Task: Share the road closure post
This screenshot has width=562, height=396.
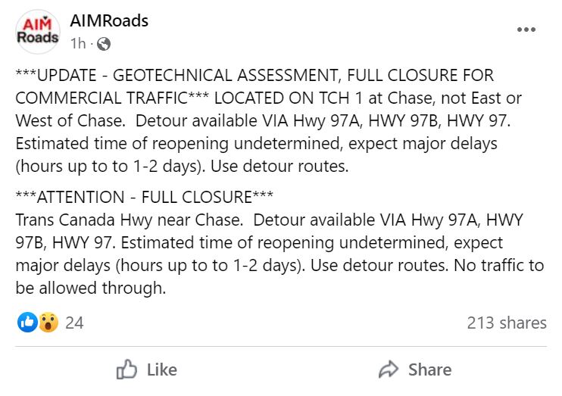Action: point(415,369)
